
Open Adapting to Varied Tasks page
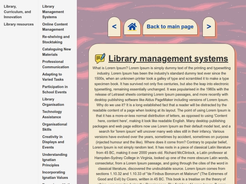(53, 77)
